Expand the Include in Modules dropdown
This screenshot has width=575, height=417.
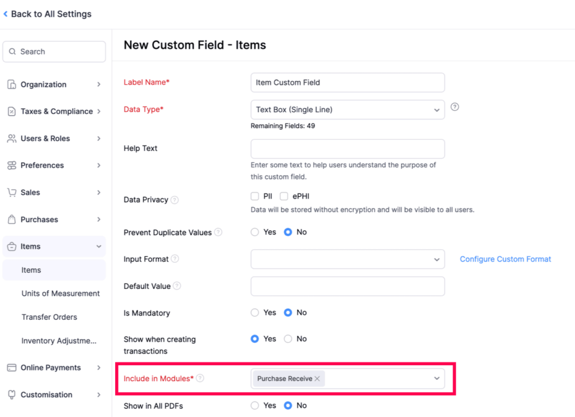pyautogui.click(x=436, y=379)
